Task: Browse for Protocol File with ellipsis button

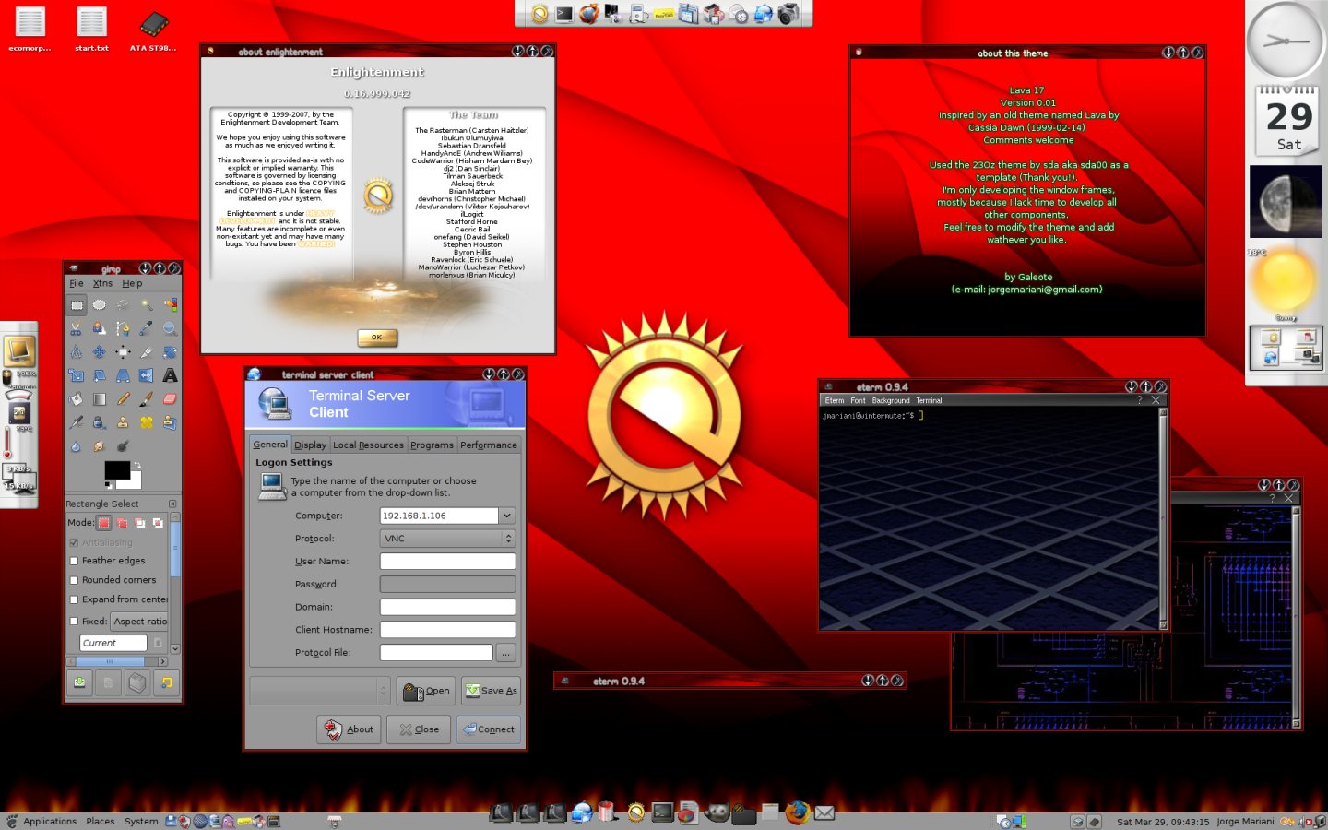Action: tap(505, 653)
